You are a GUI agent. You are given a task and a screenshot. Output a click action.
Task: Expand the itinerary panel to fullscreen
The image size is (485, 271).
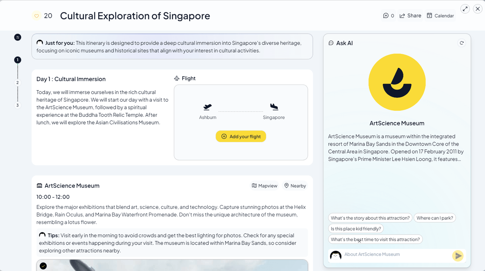465,9
